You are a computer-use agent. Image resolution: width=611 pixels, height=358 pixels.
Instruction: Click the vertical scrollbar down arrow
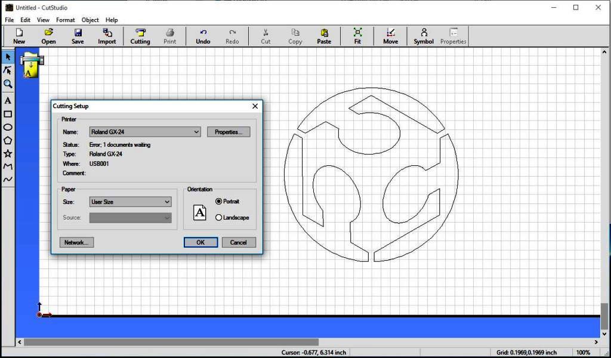[604, 334]
